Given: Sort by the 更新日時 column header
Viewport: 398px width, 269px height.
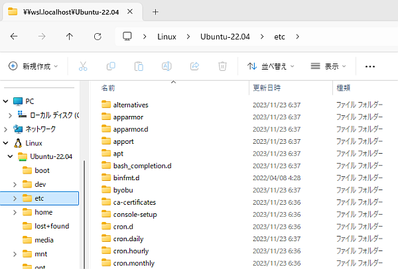Looking at the screenshot, I should (x=267, y=88).
